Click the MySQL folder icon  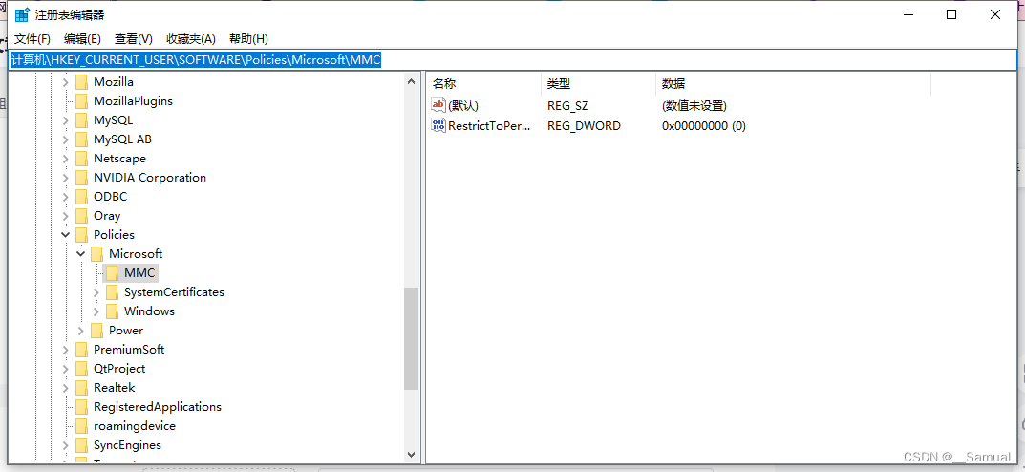(x=81, y=120)
